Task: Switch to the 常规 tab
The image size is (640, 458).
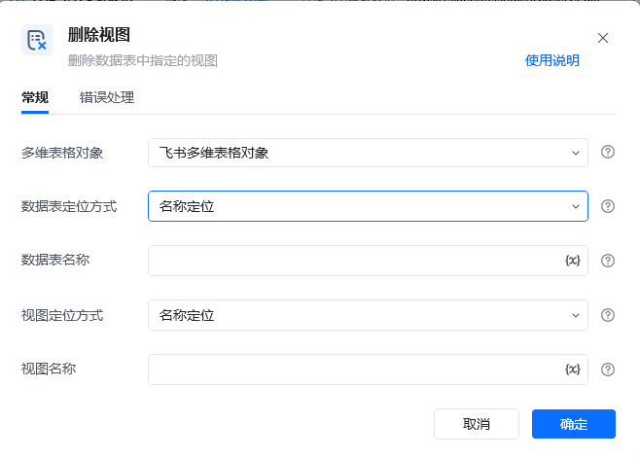Action: point(35,98)
